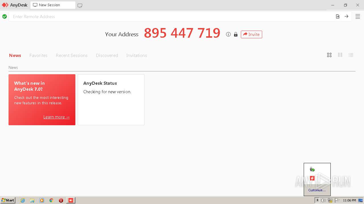
Task: Click the address info icon
Action: pyautogui.click(x=228, y=34)
